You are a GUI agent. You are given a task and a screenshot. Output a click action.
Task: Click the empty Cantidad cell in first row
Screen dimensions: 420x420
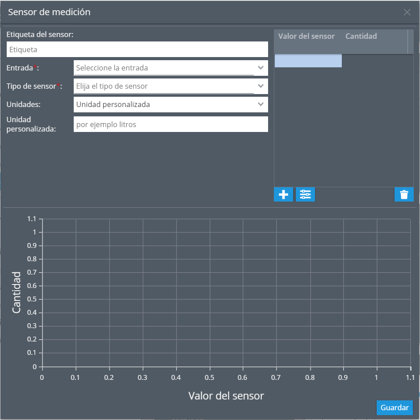tap(374, 61)
